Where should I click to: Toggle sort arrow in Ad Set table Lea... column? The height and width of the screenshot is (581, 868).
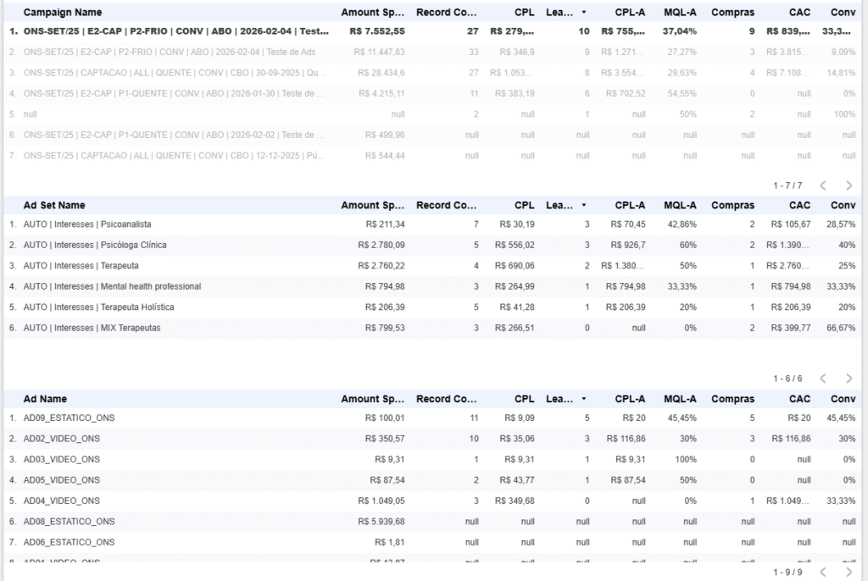tap(583, 206)
